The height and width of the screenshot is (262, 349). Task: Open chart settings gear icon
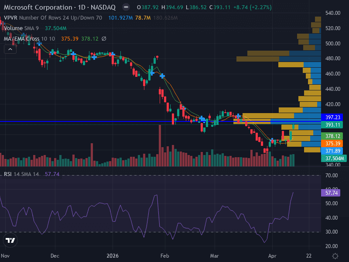pyautogui.click(x=335, y=256)
